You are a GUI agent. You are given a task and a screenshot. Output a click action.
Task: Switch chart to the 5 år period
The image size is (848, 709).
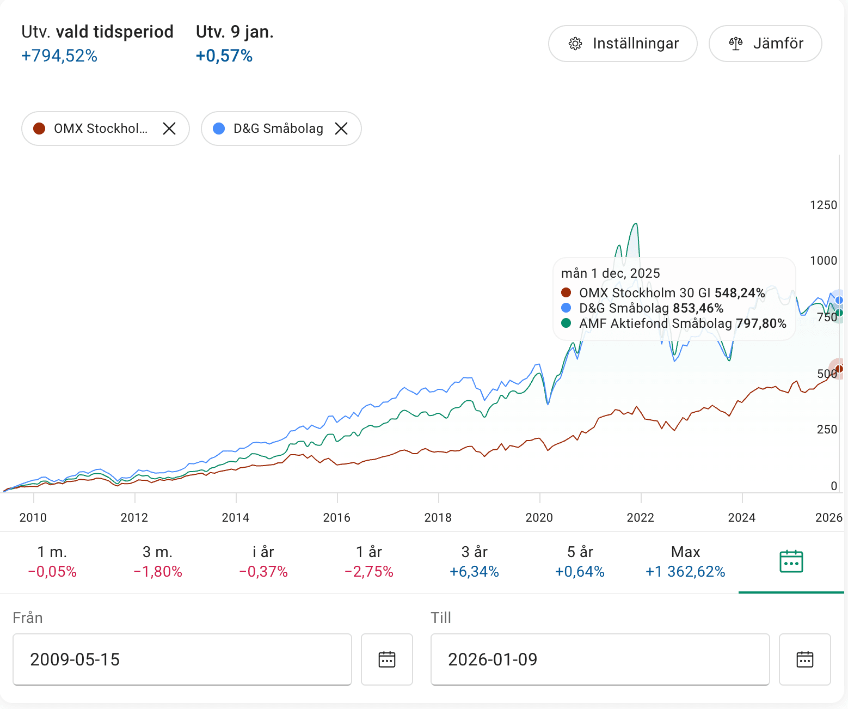(580, 561)
